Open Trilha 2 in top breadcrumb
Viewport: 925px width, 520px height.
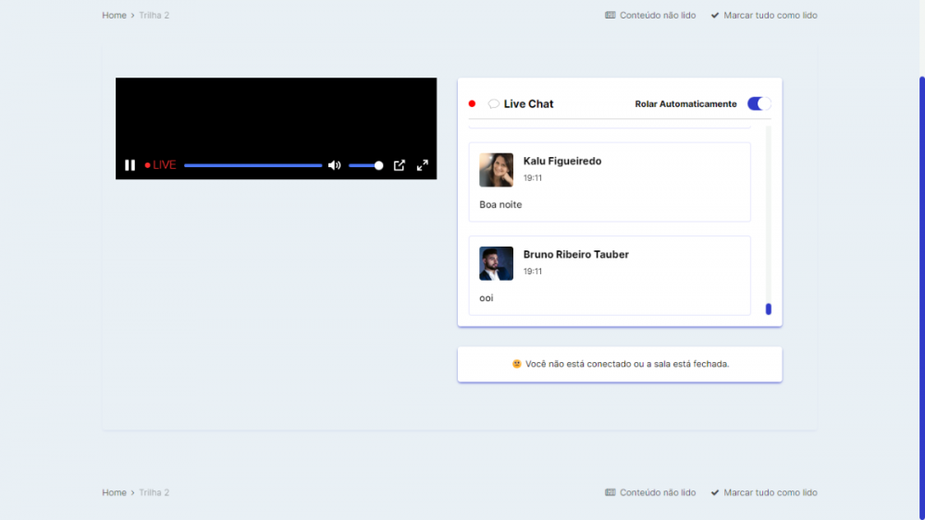pos(154,16)
